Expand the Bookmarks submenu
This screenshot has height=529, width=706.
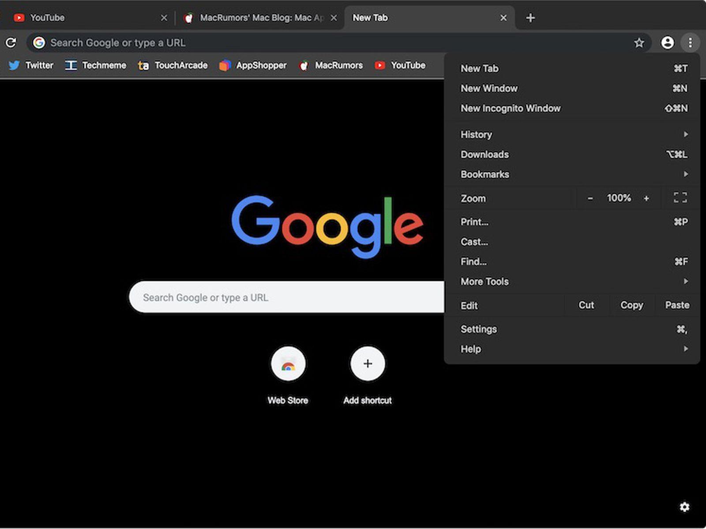point(572,174)
